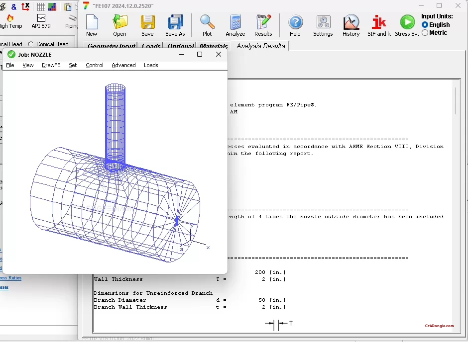Click the colored mesh grid icon

[x=52, y=6]
